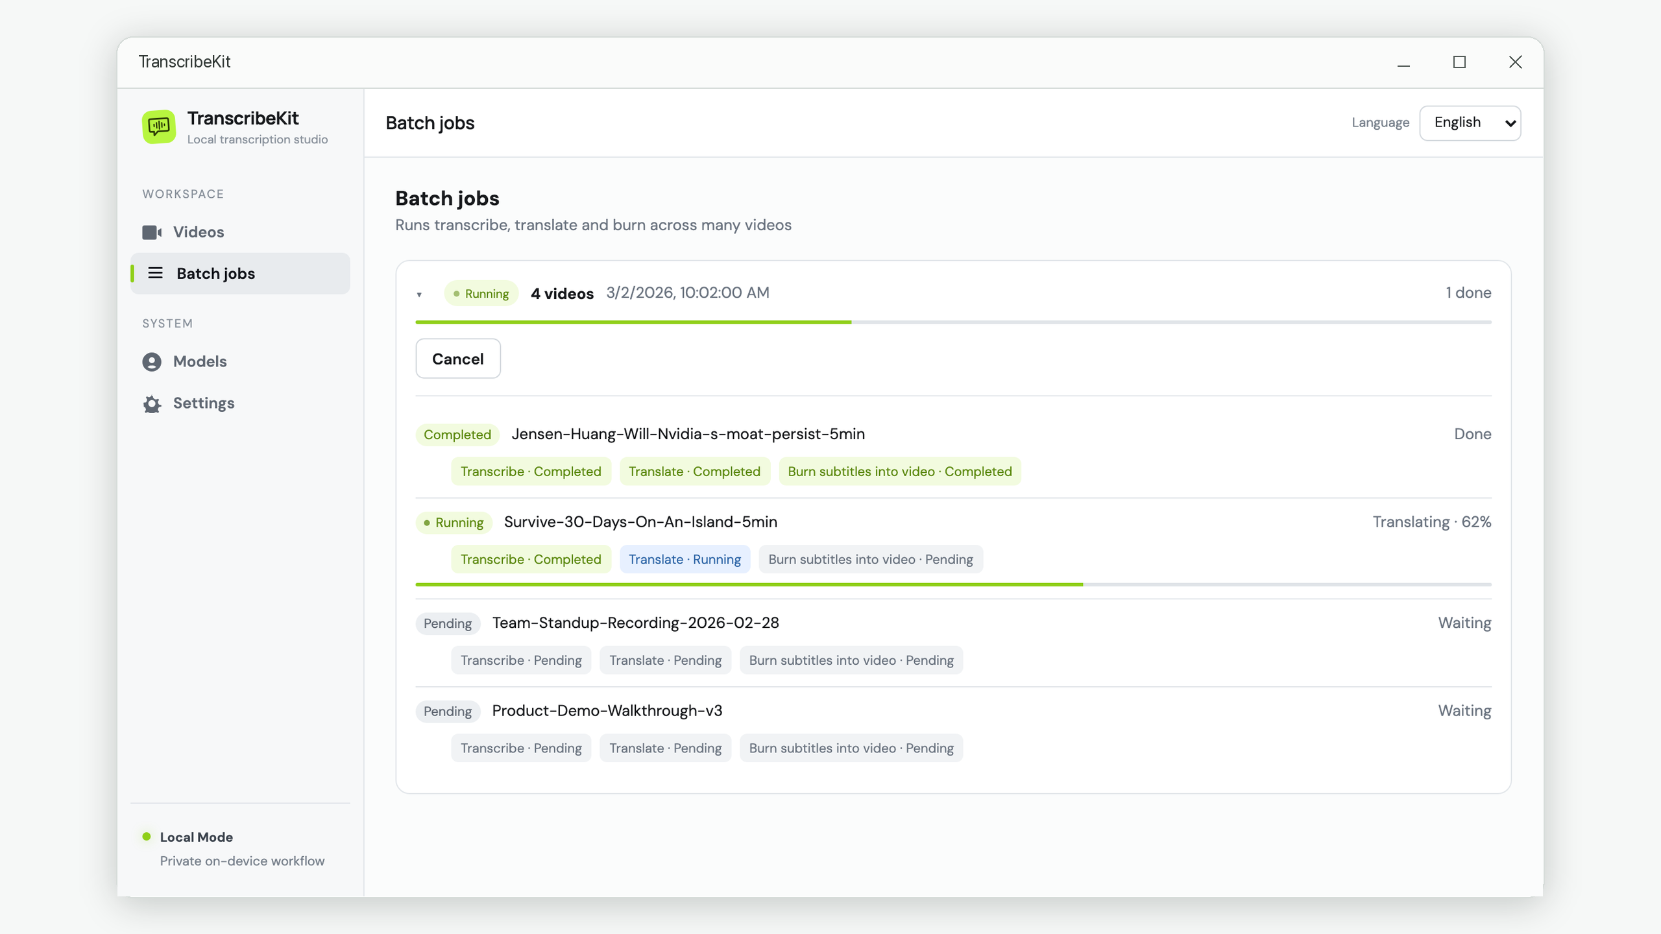Open the Videos section
Image resolution: width=1661 pixels, height=934 pixels.
pyautogui.click(x=240, y=232)
